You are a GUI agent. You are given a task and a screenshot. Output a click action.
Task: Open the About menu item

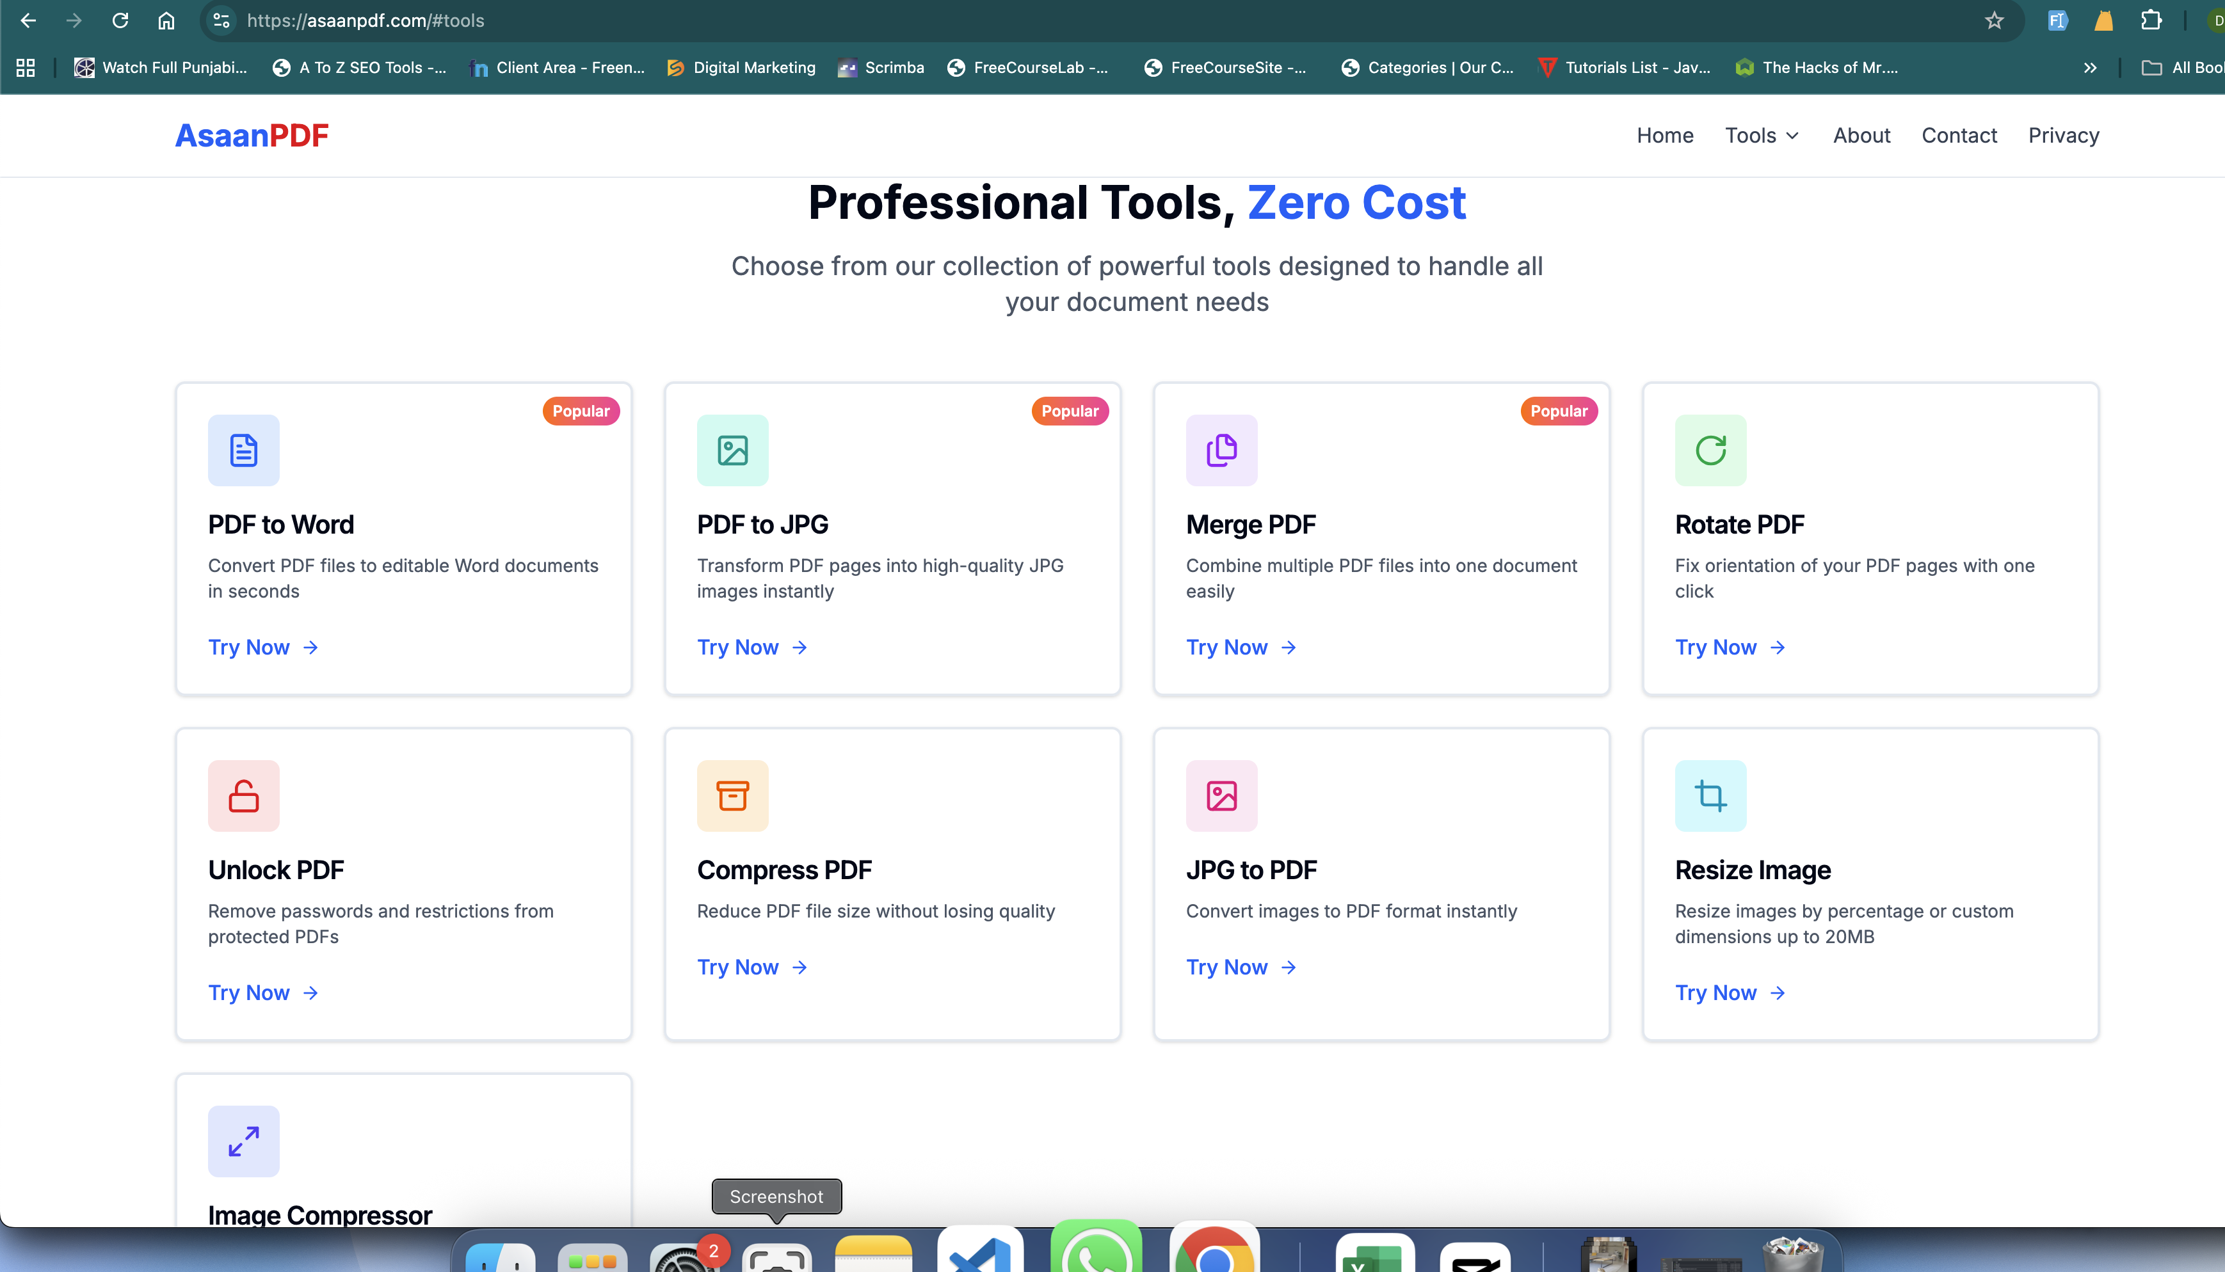point(1861,136)
